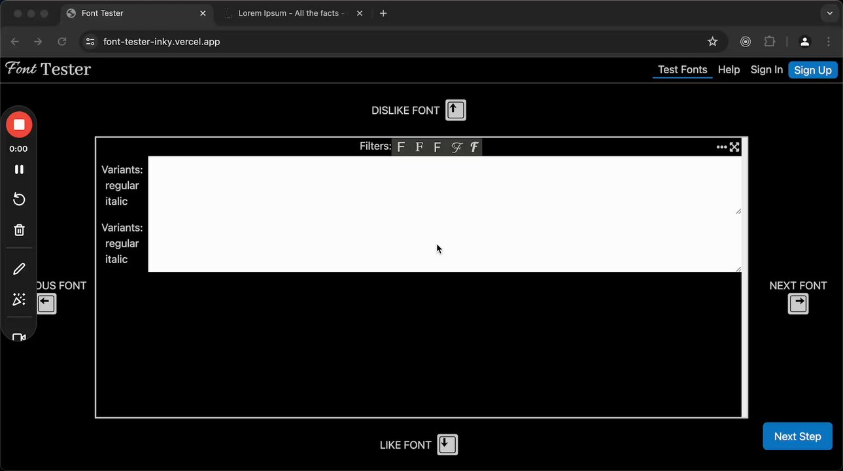Click into the upper white text area

coord(445,185)
